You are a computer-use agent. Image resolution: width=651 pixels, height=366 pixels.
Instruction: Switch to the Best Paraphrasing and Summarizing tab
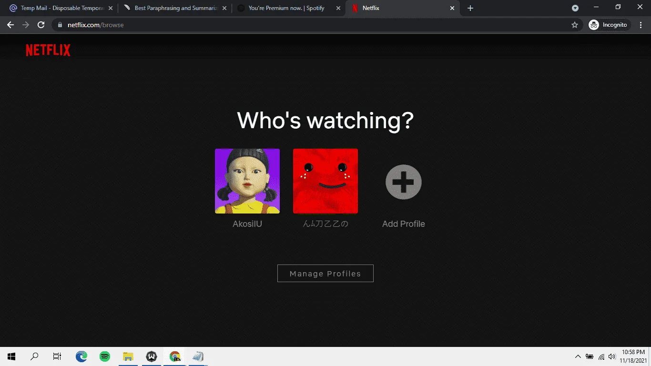(174, 8)
